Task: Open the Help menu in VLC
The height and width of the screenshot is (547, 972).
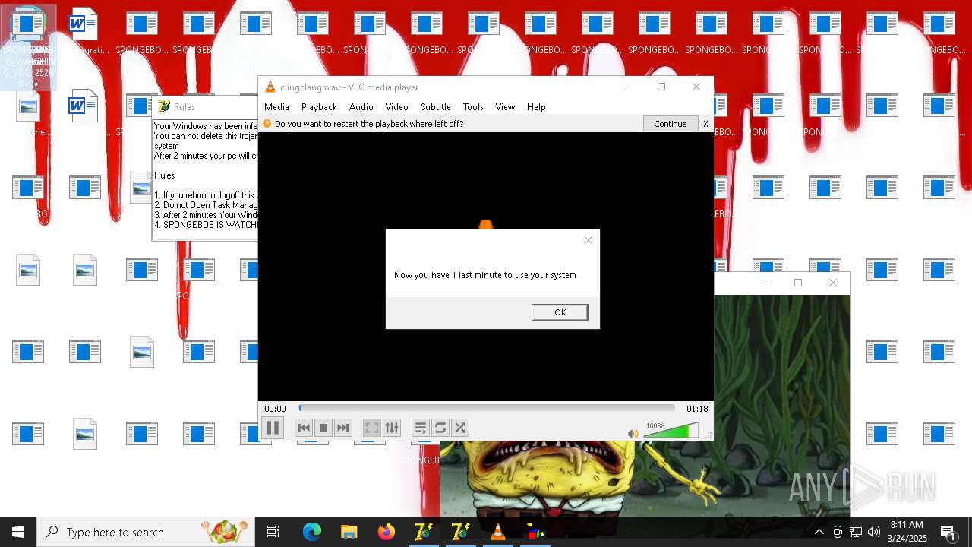Action: [x=536, y=107]
